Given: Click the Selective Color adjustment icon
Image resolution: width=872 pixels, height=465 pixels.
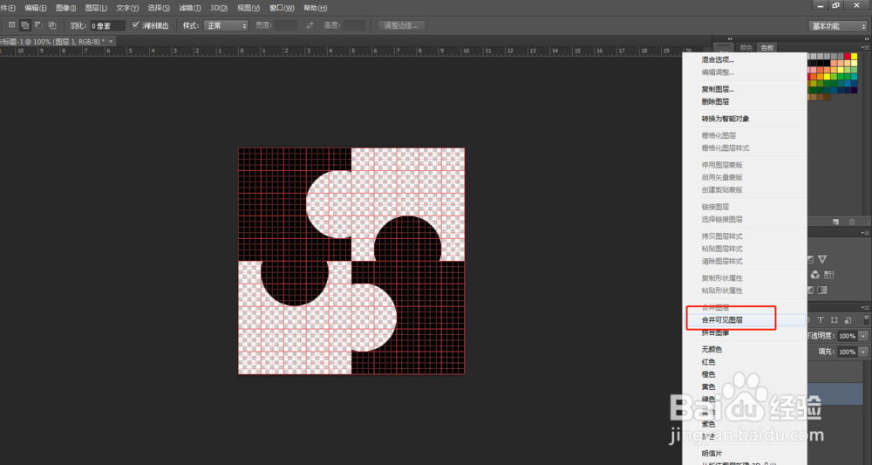Looking at the screenshot, I should coord(810,290).
